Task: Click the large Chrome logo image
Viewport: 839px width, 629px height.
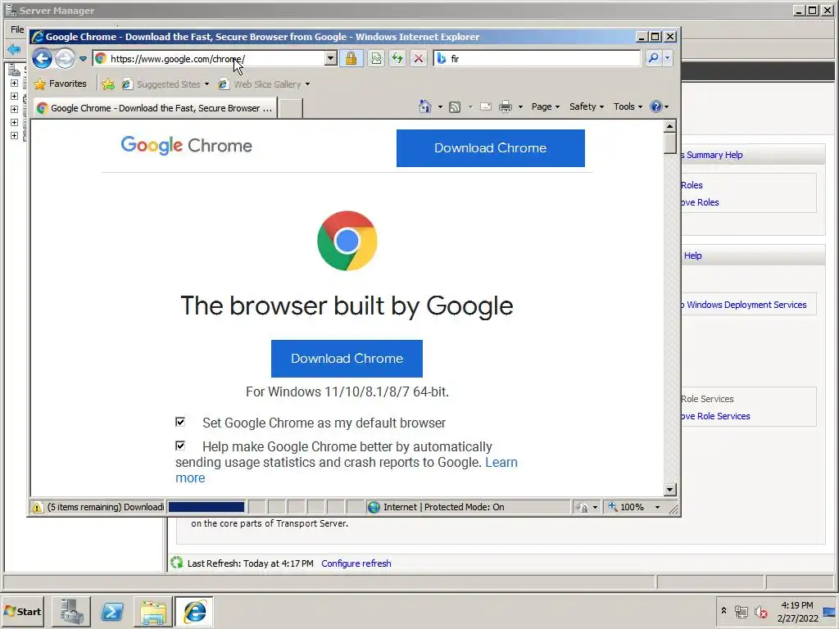Action: 347,241
